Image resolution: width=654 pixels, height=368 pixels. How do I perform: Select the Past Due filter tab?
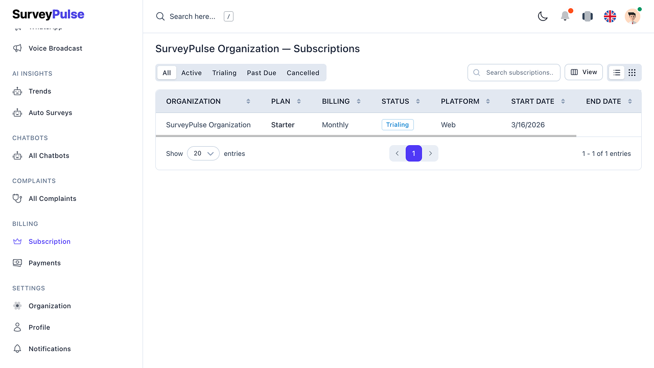click(261, 73)
